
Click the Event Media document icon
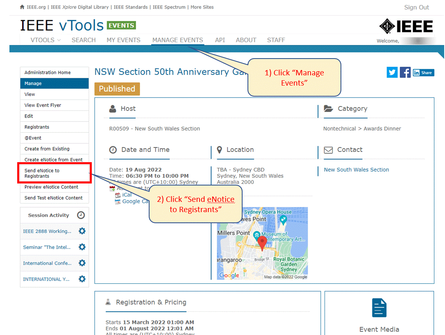[379, 308]
